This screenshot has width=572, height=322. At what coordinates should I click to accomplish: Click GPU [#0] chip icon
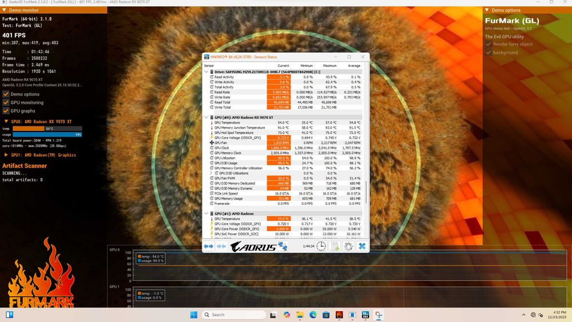pyautogui.click(x=212, y=117)
